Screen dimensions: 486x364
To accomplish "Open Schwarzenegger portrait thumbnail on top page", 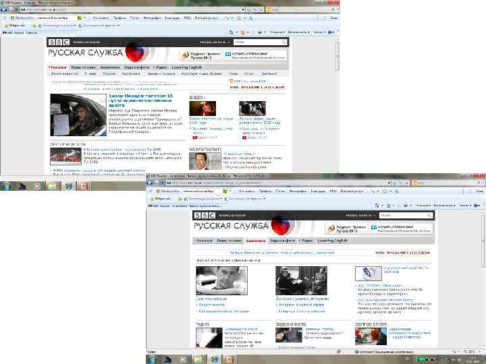I will click(205, 161).
